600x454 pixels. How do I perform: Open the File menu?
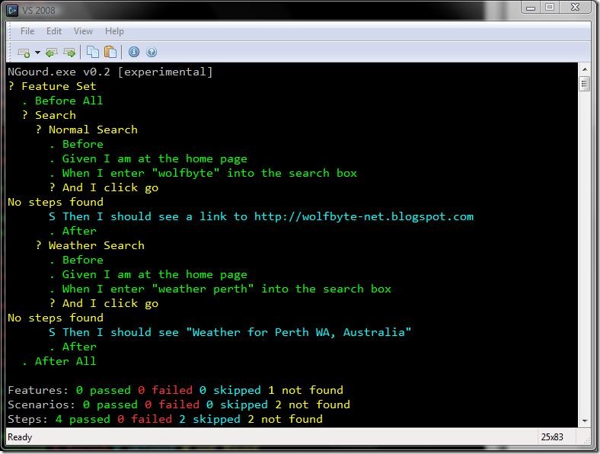tap(27, 31)
